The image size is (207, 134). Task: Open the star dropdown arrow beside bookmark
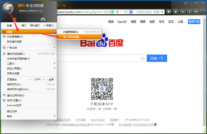tap(121, 12)
